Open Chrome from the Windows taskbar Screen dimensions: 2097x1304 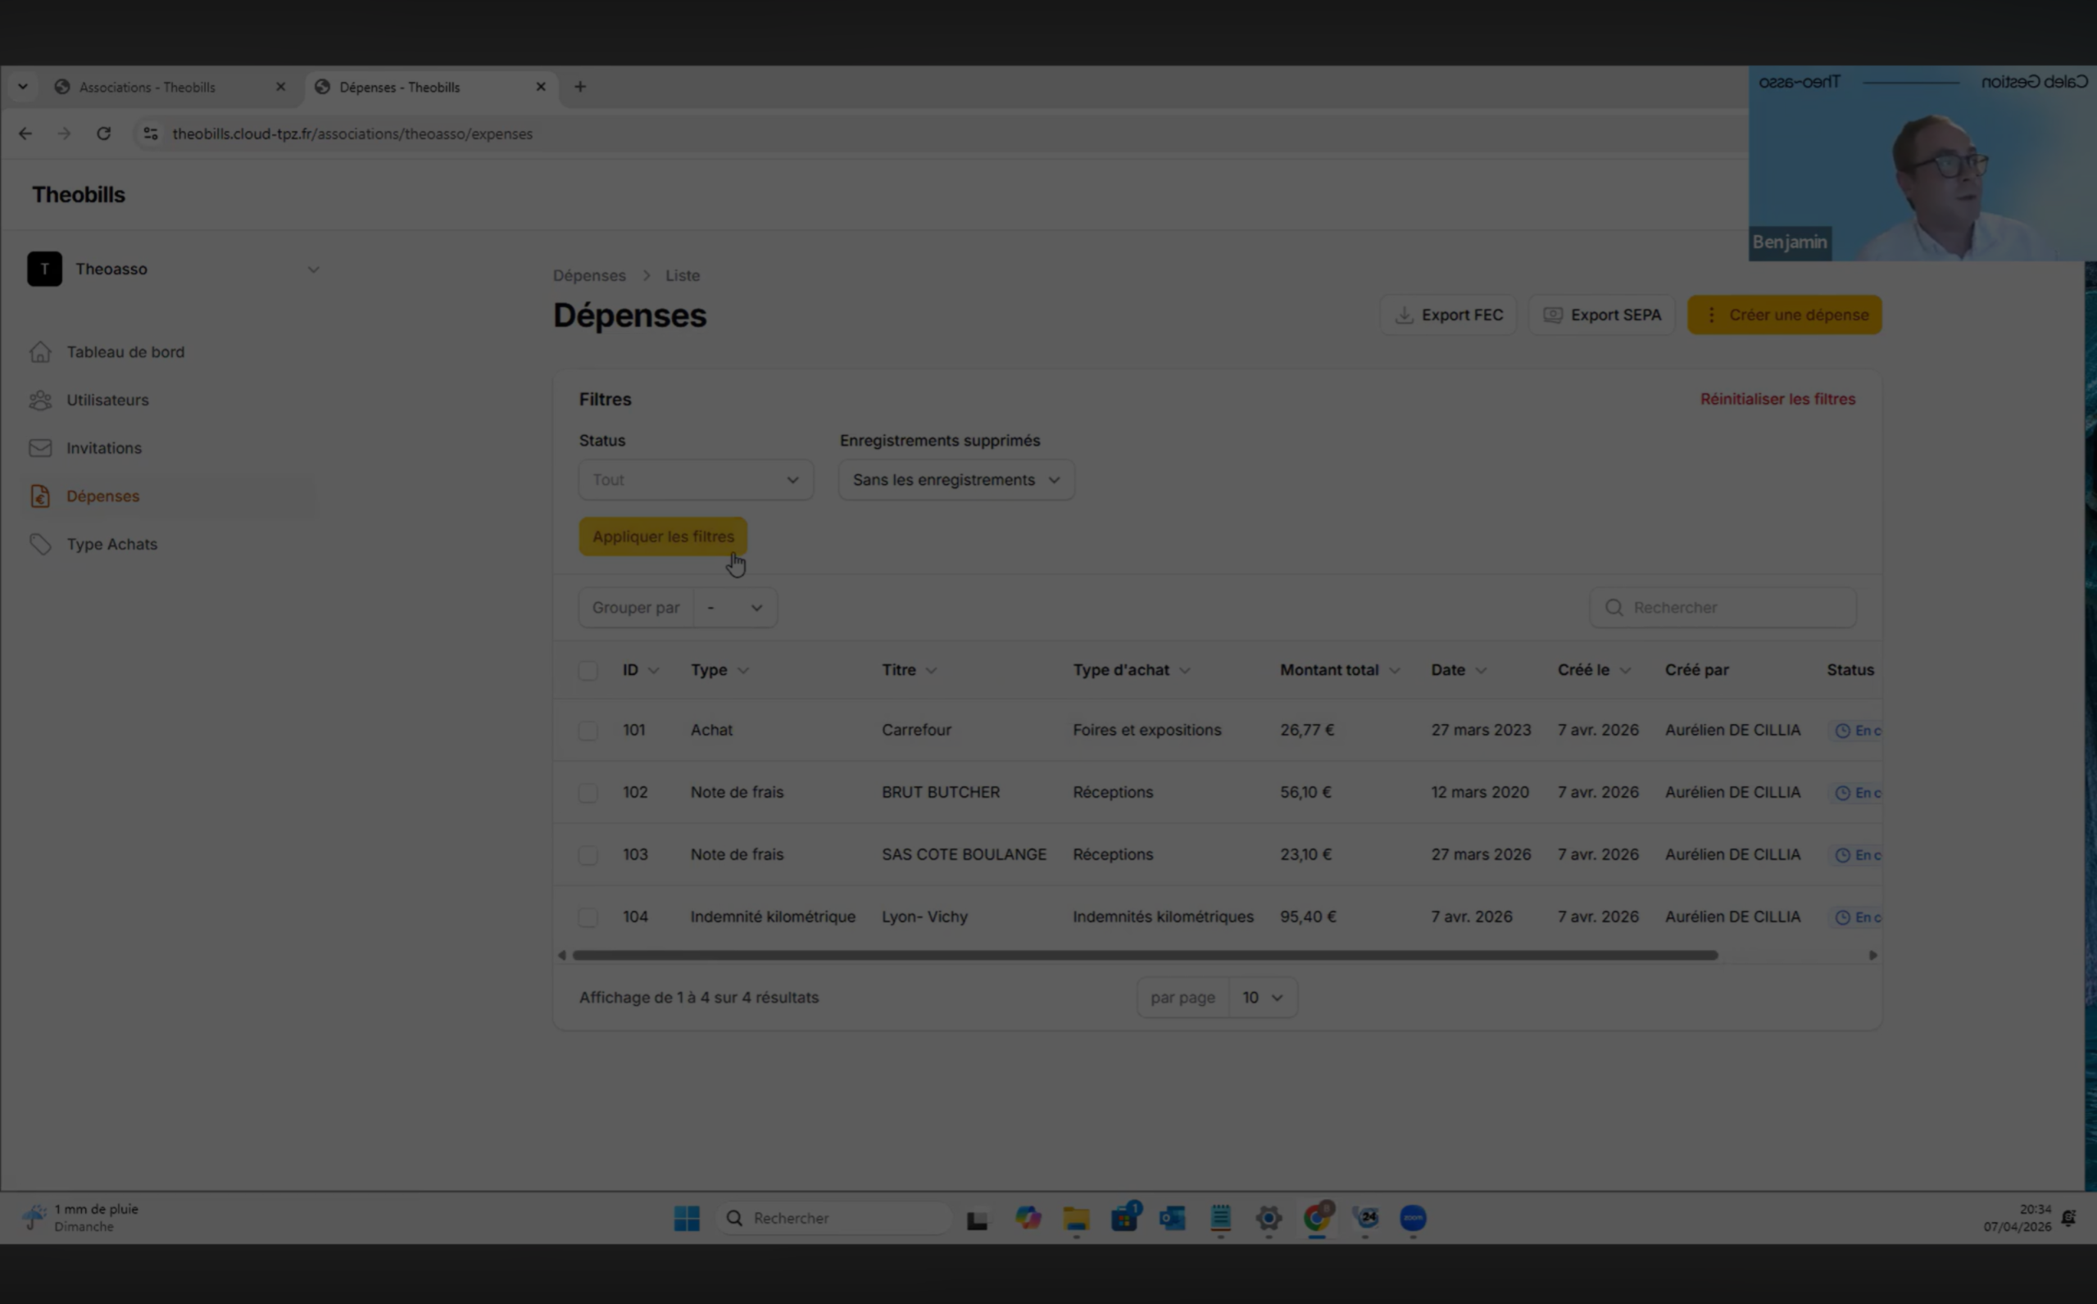tap(1316, 1218)
